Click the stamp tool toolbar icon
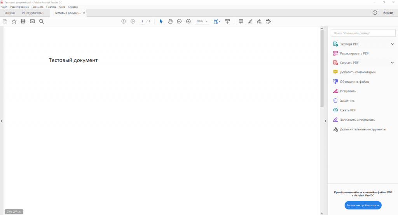This screenshot has width=398, height=215. (x=268, y=21)
